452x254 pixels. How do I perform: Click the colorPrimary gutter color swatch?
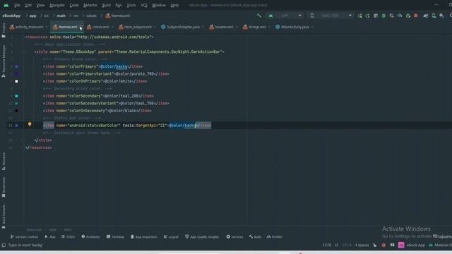coord(17,66)
